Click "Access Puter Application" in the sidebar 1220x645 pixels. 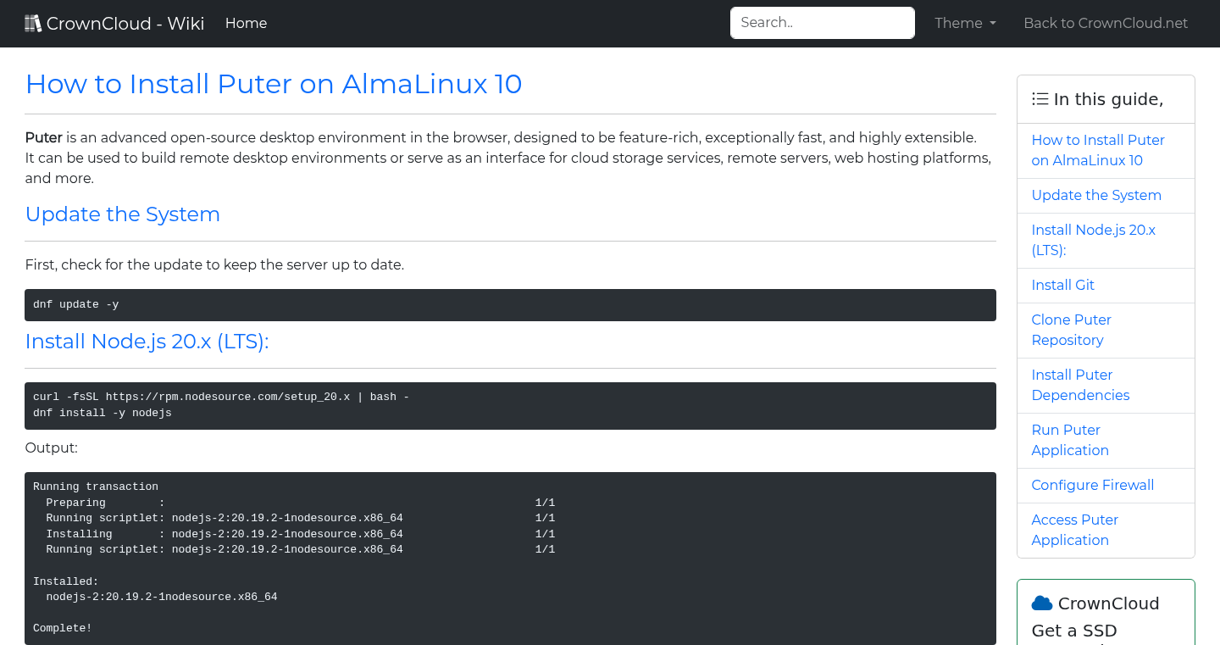[1074, 530]
